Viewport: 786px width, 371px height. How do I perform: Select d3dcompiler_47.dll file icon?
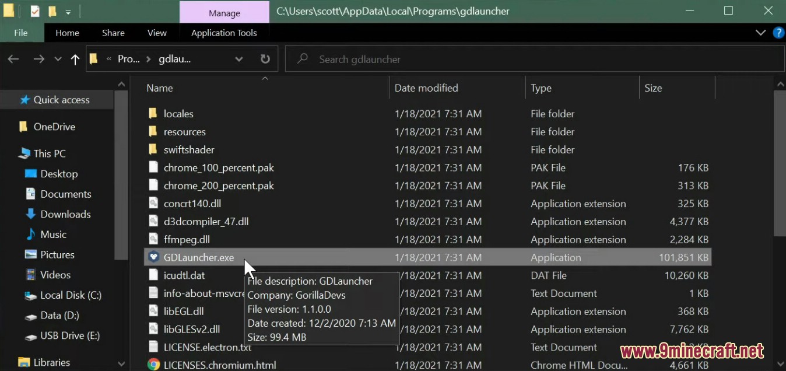(x=153, y=222)
